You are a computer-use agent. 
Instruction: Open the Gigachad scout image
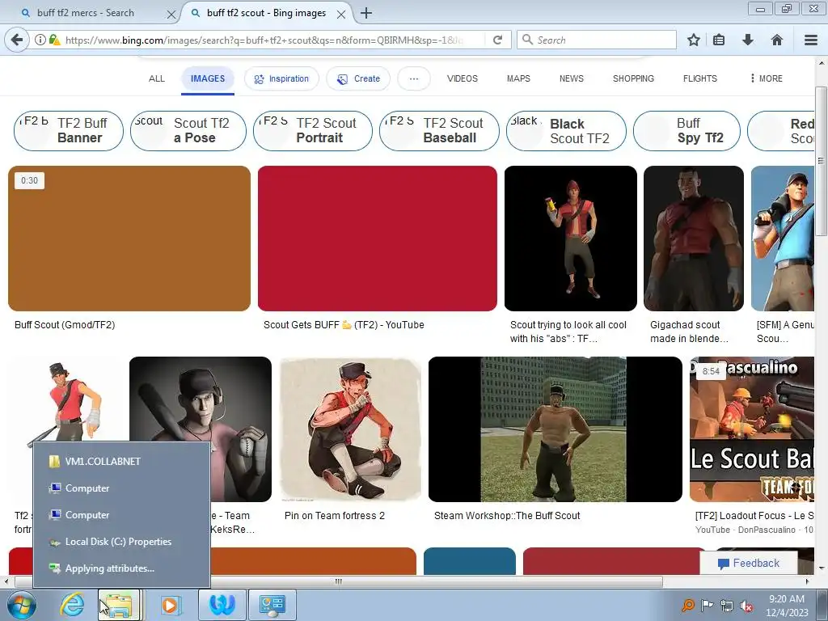693,239
